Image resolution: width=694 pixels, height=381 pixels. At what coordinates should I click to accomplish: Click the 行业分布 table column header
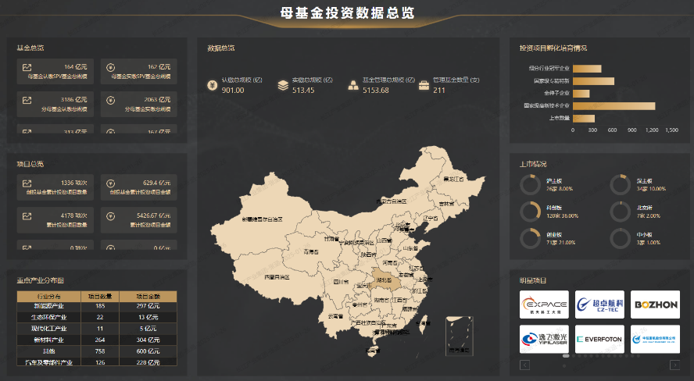(50, 297)
